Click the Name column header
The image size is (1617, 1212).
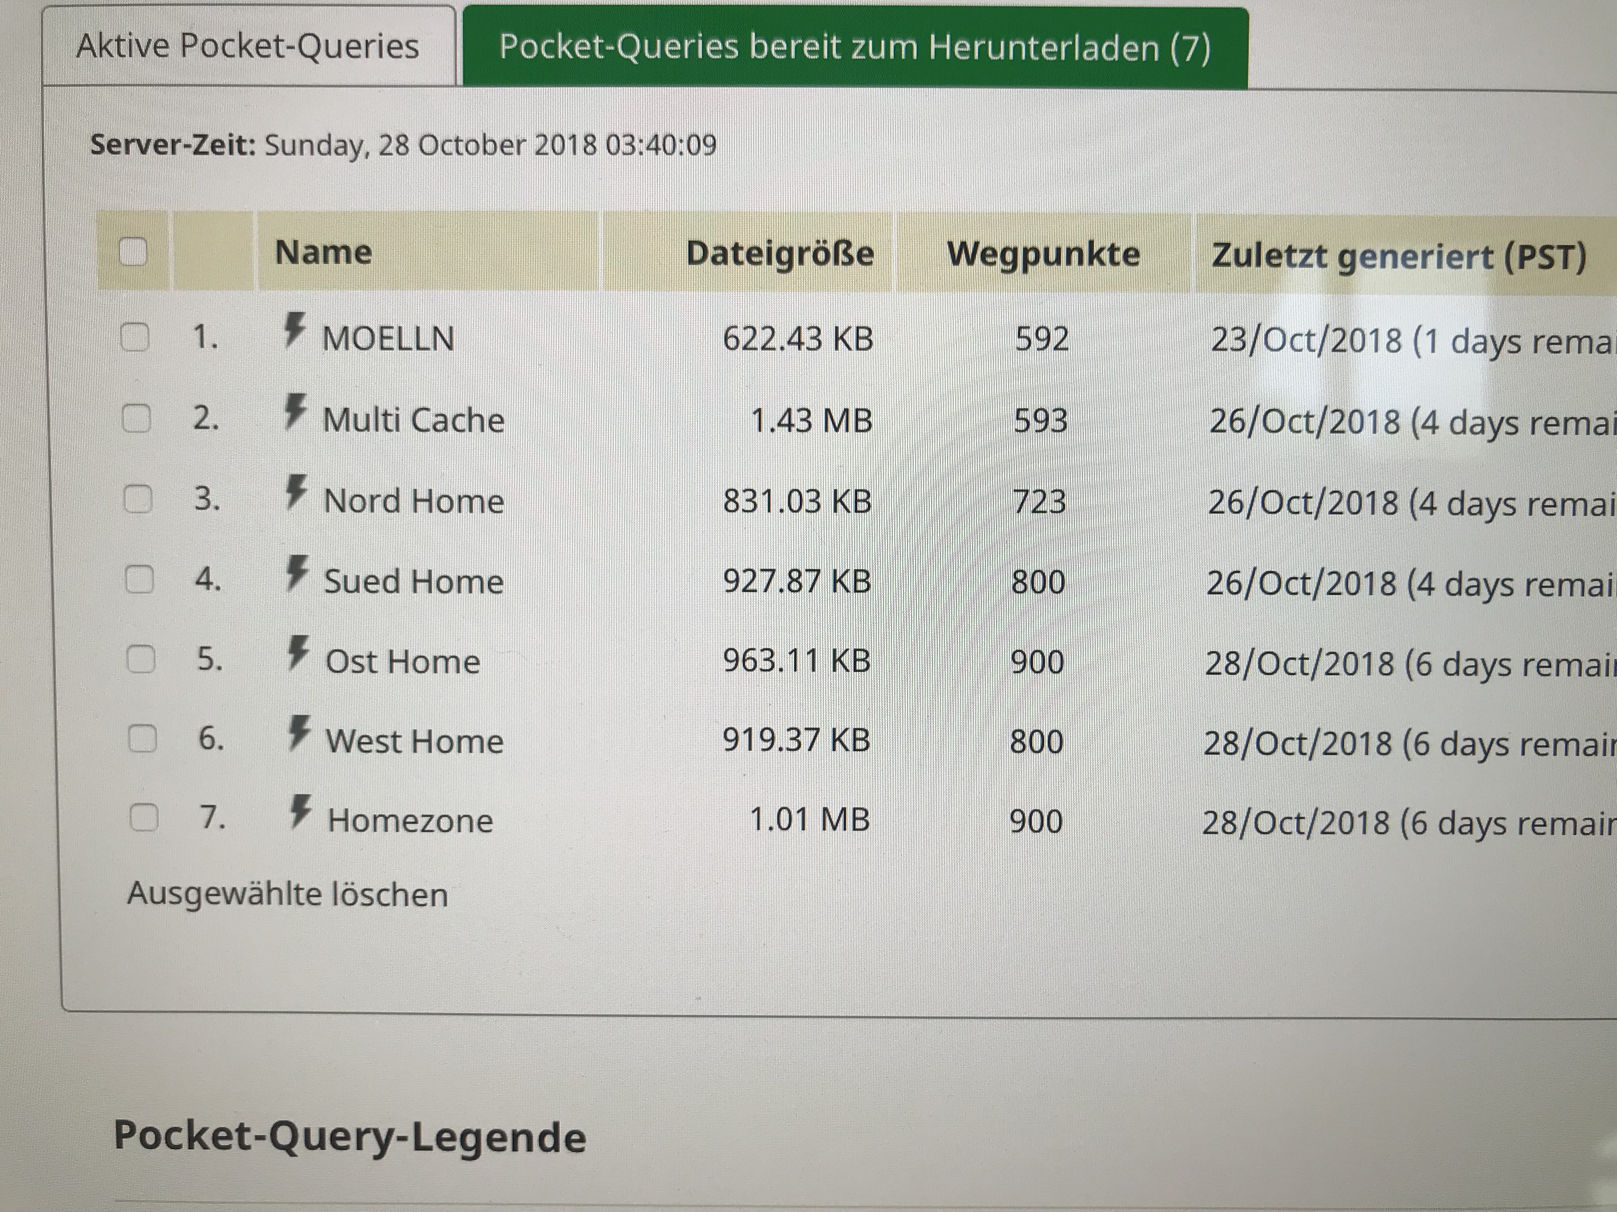[x=323, y=252]
